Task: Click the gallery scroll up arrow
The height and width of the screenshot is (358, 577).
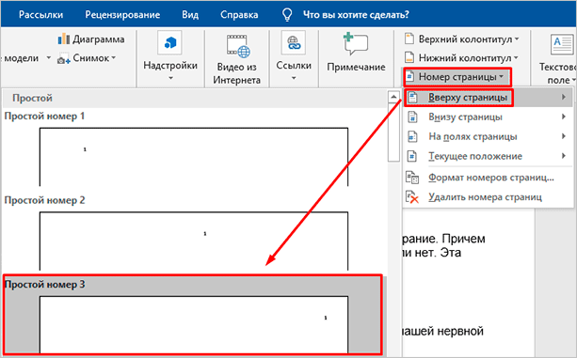Action: pos(393,97)
